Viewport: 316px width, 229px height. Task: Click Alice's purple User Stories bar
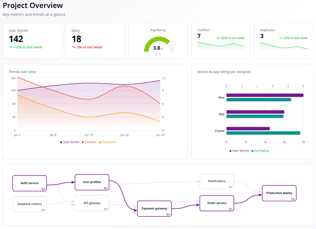(265, 95)
